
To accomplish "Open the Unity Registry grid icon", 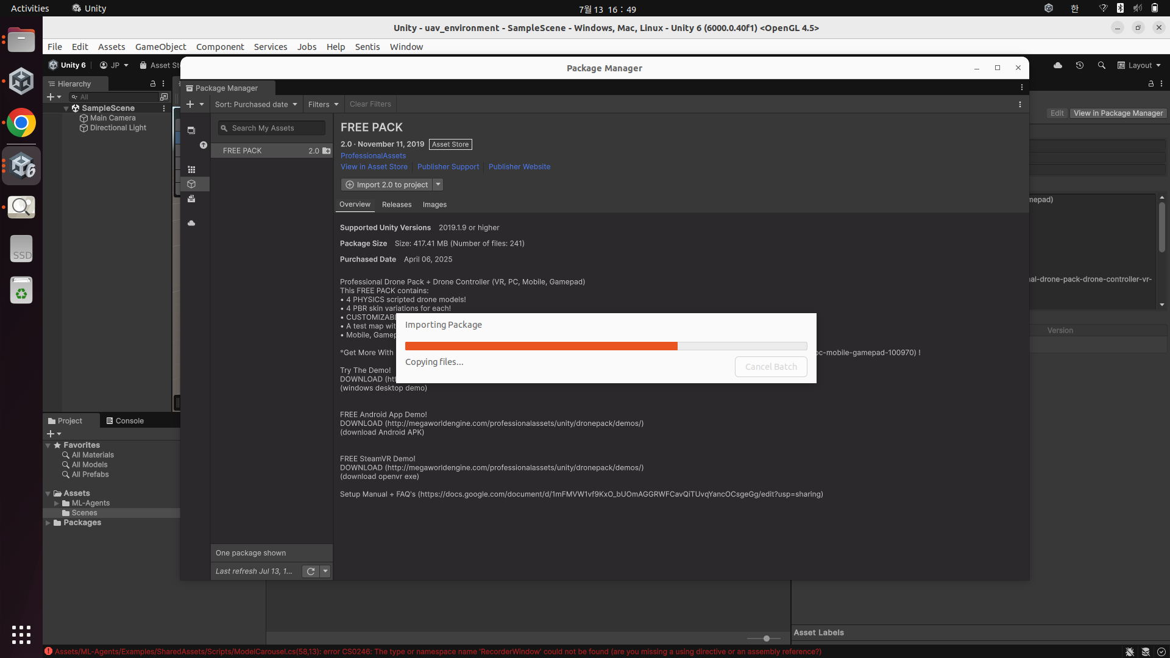I will pos(191,169).
